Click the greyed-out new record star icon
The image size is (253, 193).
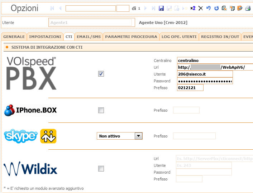pyautogui.click(x=185, y=8)
